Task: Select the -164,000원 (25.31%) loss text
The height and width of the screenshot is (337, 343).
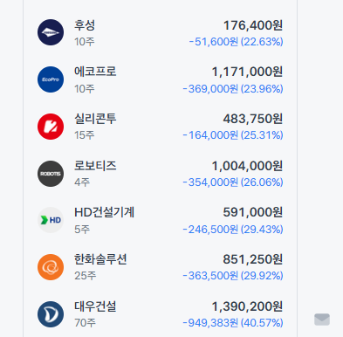Action: click(233, 135)
